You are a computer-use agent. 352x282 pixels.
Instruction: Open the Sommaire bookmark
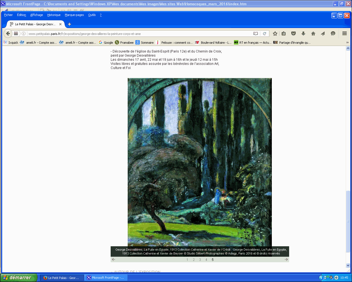tap(145, 43)
